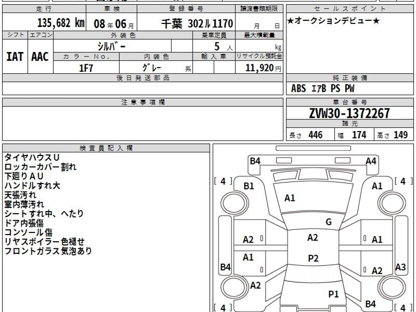
Task: Select the length value 長さ 446
Action: (306, 135)
